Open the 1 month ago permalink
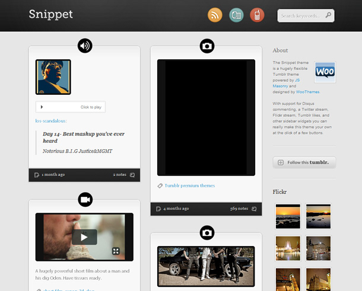Screen dimensions: 362x291 tap(53, 175)
